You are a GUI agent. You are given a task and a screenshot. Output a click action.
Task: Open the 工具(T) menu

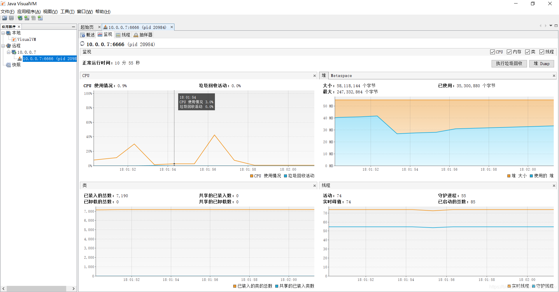click(67, 12)
